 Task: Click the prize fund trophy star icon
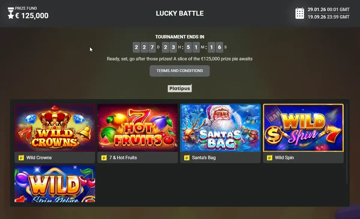point(11,13)
